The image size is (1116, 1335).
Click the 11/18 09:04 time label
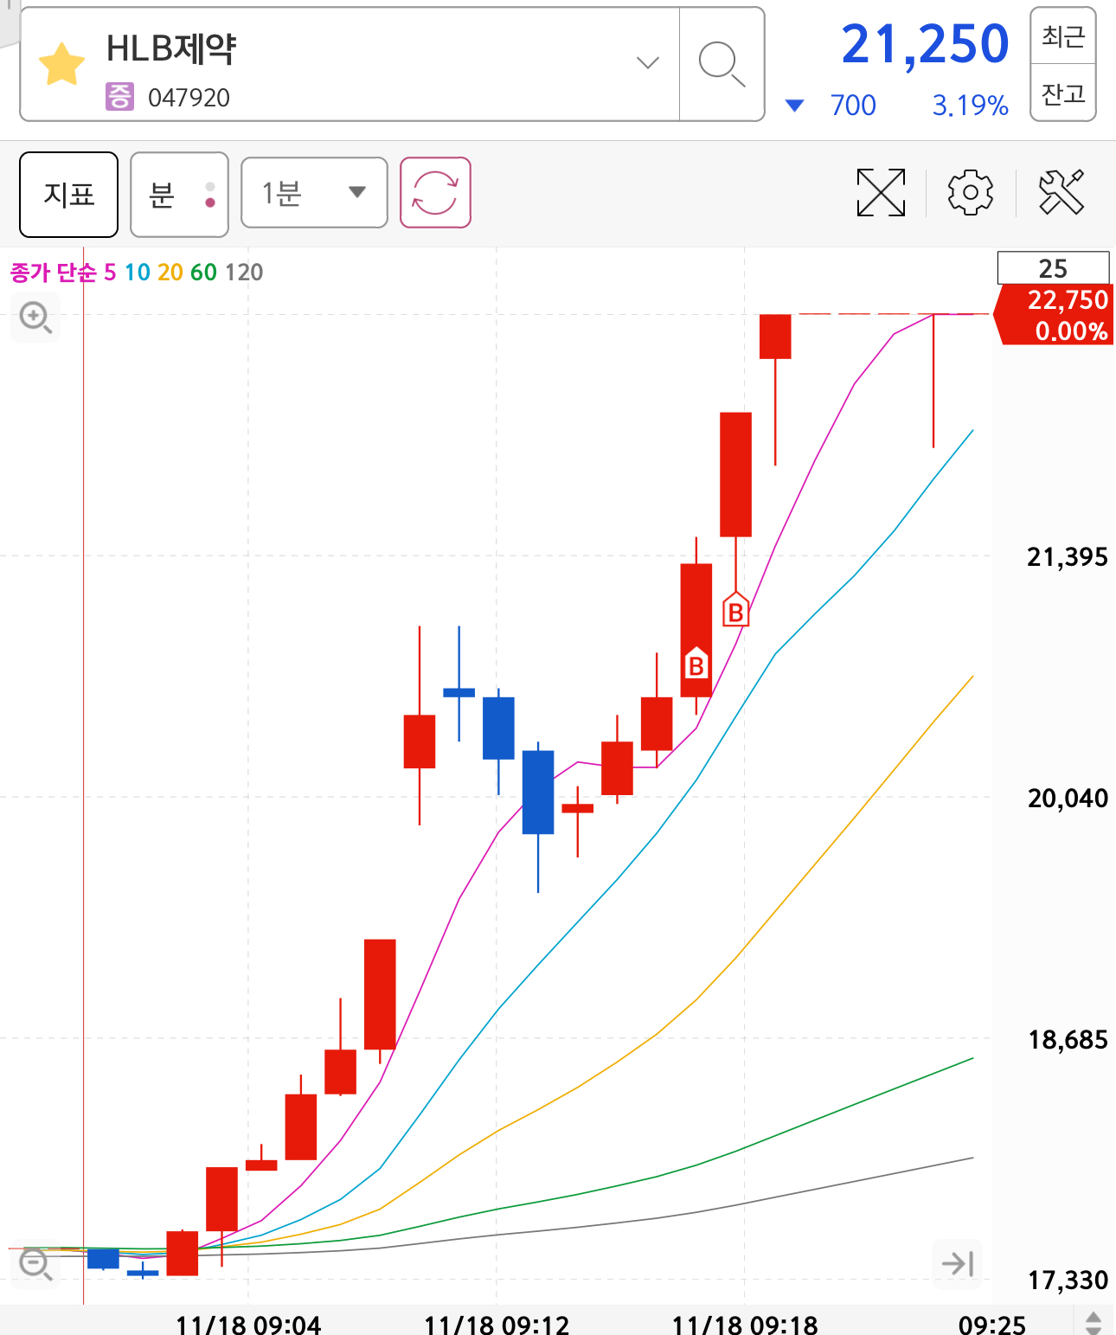tap(248, 1324)
